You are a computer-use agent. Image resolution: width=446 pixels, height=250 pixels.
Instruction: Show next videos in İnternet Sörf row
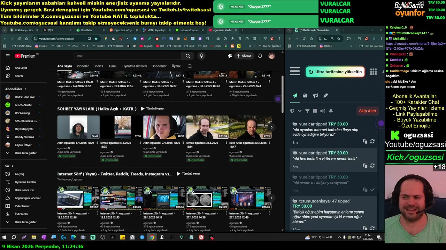[x=271, y=198]
